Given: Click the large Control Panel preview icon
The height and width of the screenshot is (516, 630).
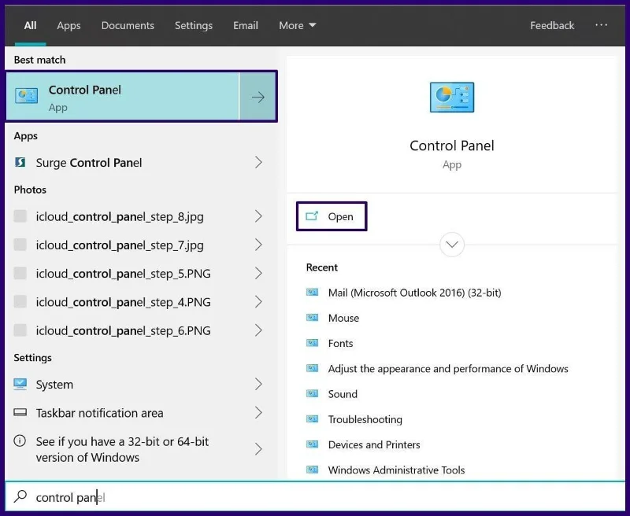Looking at the screenshot, I should click(x=451, y=97).
